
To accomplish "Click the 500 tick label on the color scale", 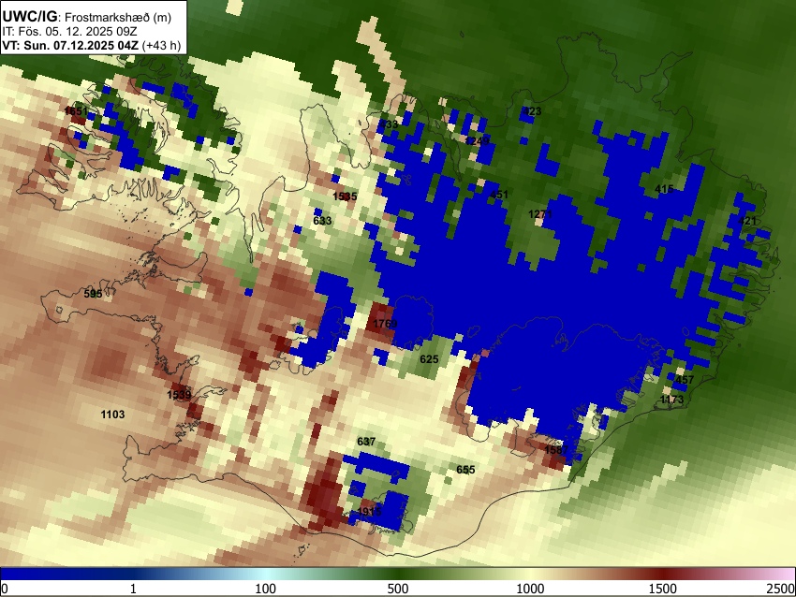I will click(x=398, y=589).
